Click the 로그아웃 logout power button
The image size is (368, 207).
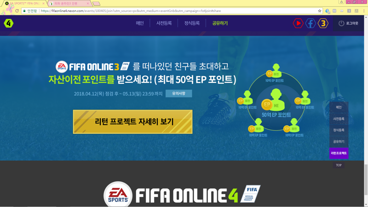pos(348,23)
